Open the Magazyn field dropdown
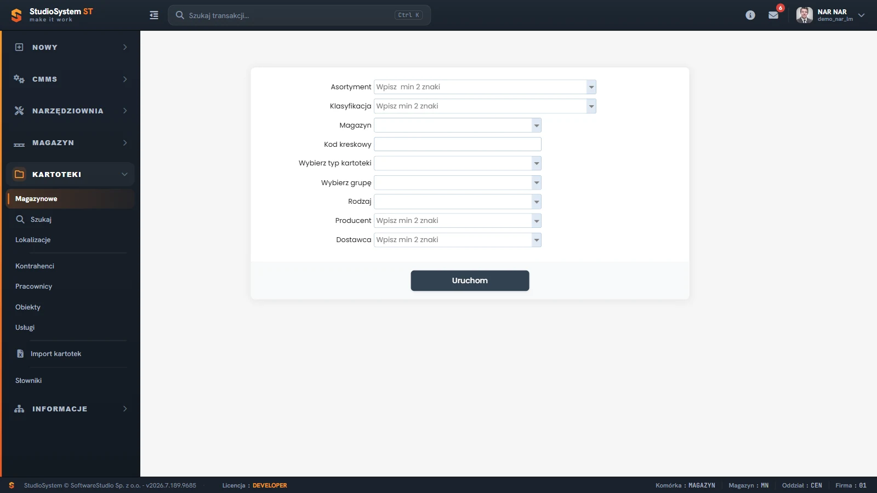 point(536,125)
